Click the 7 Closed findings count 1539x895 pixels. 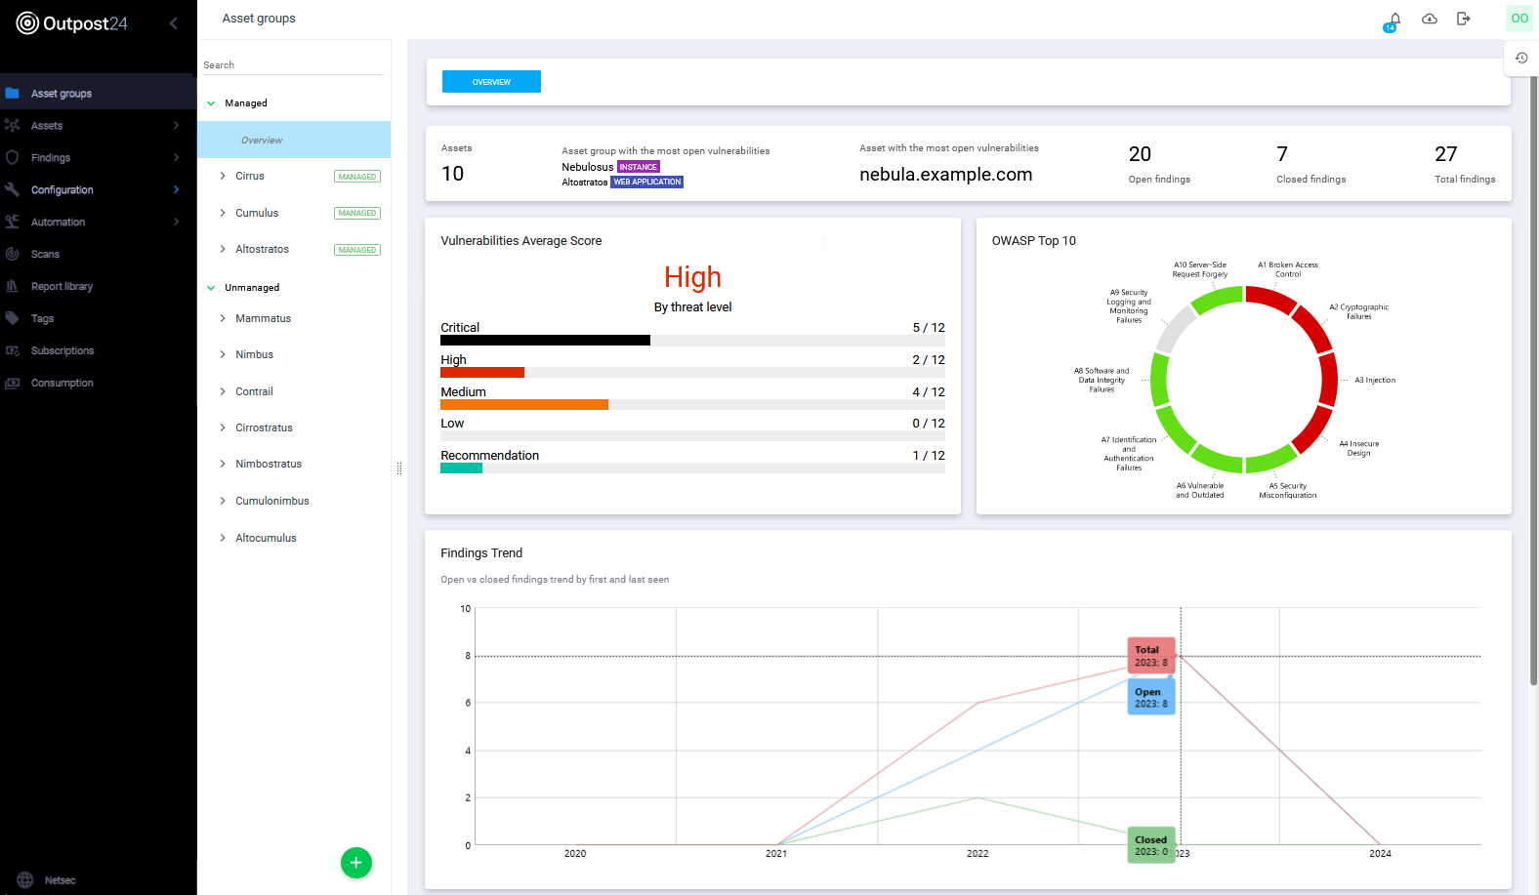(x=1282, y=154)
